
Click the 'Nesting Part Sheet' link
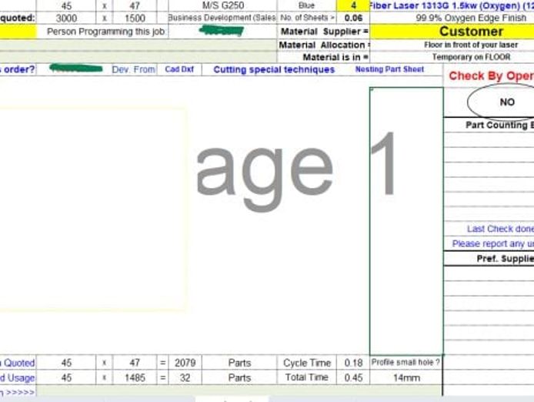pyautogui.click(x=389, y=70)
